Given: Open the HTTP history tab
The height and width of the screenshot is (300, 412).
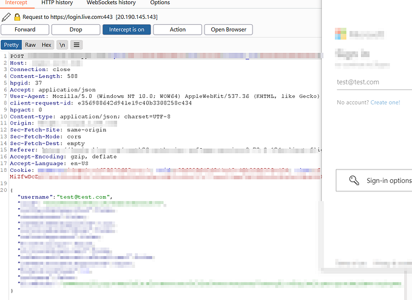Looking at the screenshot, I should [x=57, y=2].
